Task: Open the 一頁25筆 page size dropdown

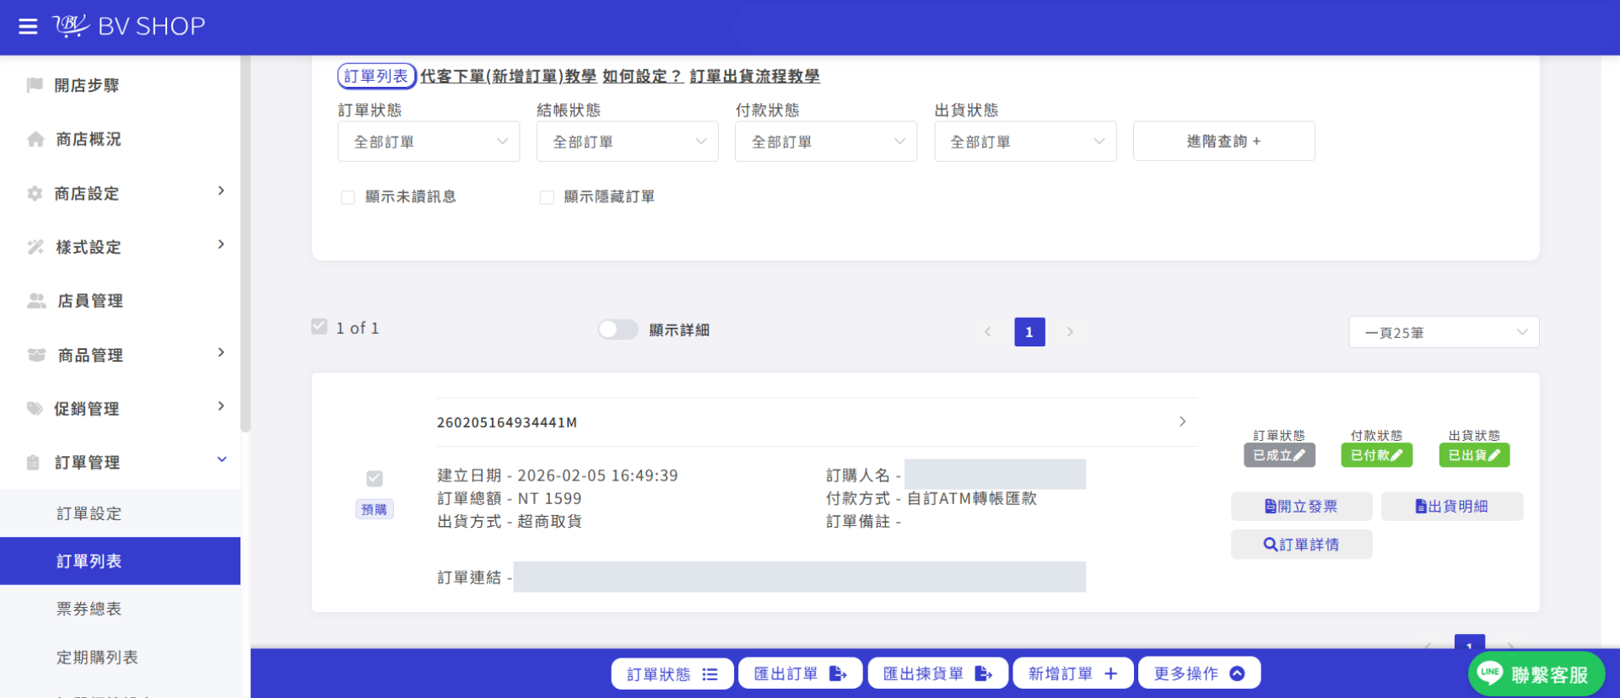Action: [x=1444, y=332]
